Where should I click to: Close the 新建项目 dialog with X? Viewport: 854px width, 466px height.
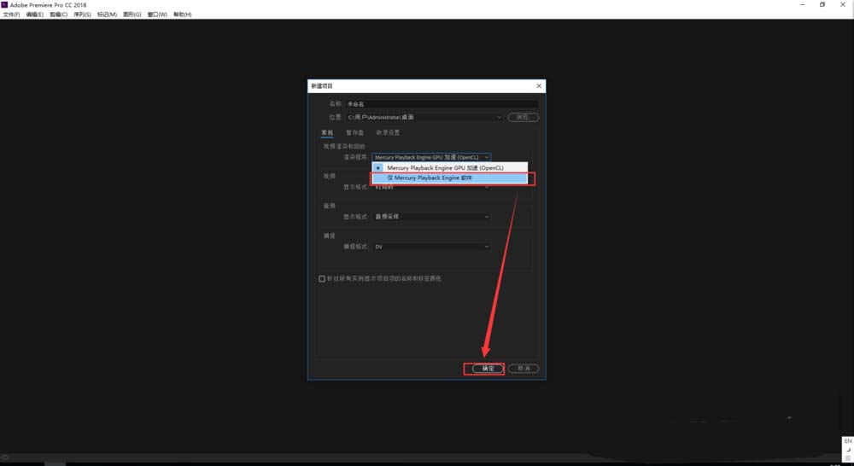pyautogui.click(x=539, y=86)
